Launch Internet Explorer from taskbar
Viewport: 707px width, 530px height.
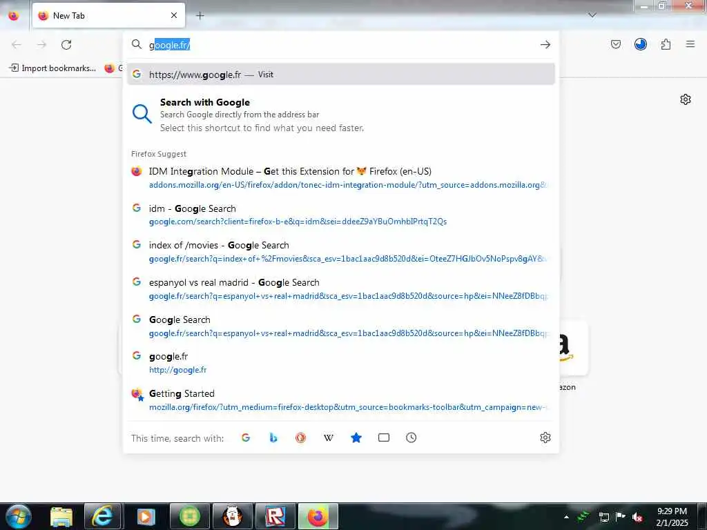tap(102, 516)
